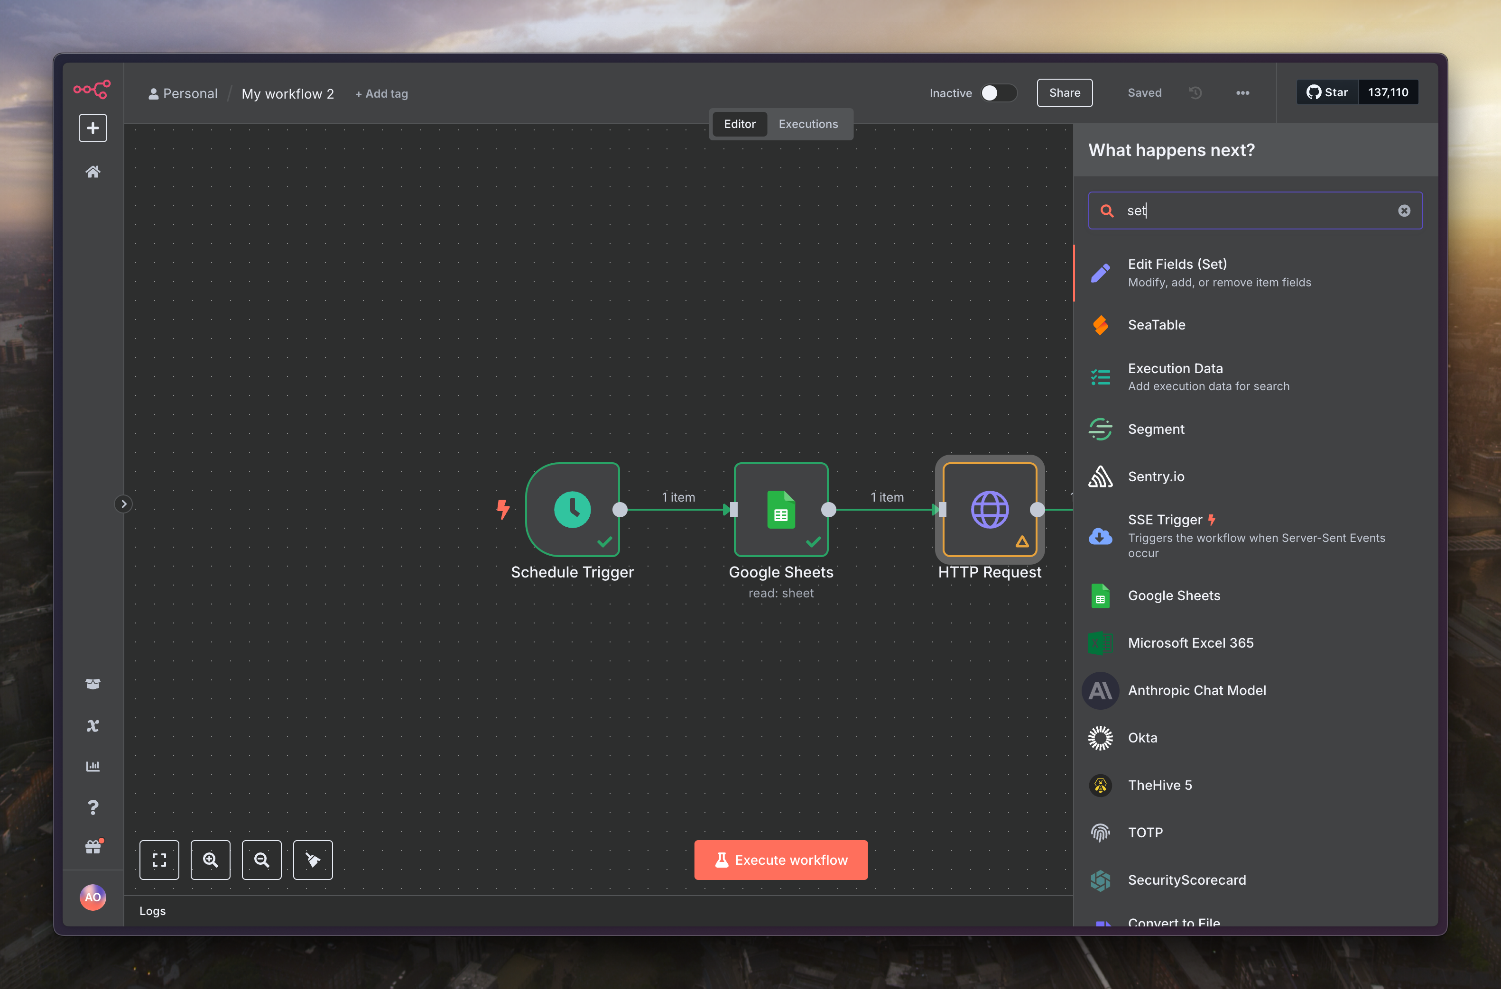This screenshot has height=989, width=1501.
Task: Click the tidy up workflow broom icon
Action: pos(313,860)
